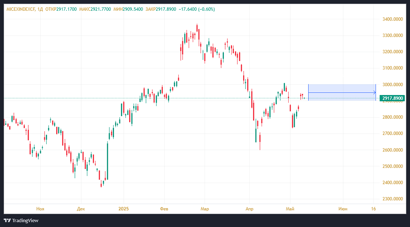410x227 pixels.
Task: Click the Ноя label on time axis
Action: 40,209
